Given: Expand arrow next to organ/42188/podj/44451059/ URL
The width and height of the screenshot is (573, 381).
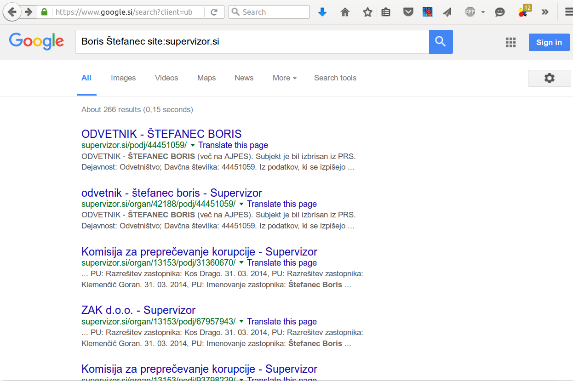Looking at the screenshot, I should (241, 204).
